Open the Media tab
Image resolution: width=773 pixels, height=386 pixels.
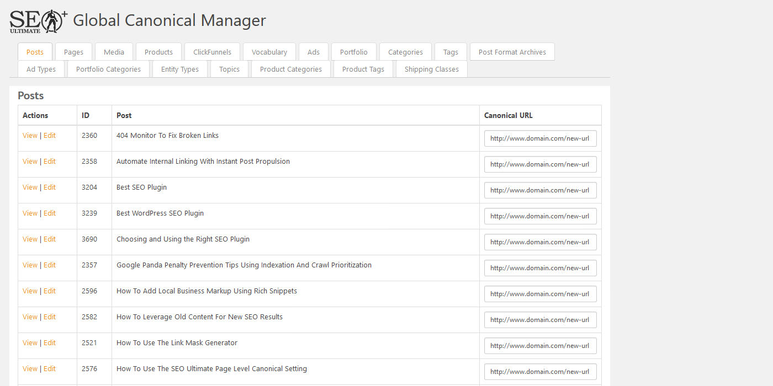[114, 52]
